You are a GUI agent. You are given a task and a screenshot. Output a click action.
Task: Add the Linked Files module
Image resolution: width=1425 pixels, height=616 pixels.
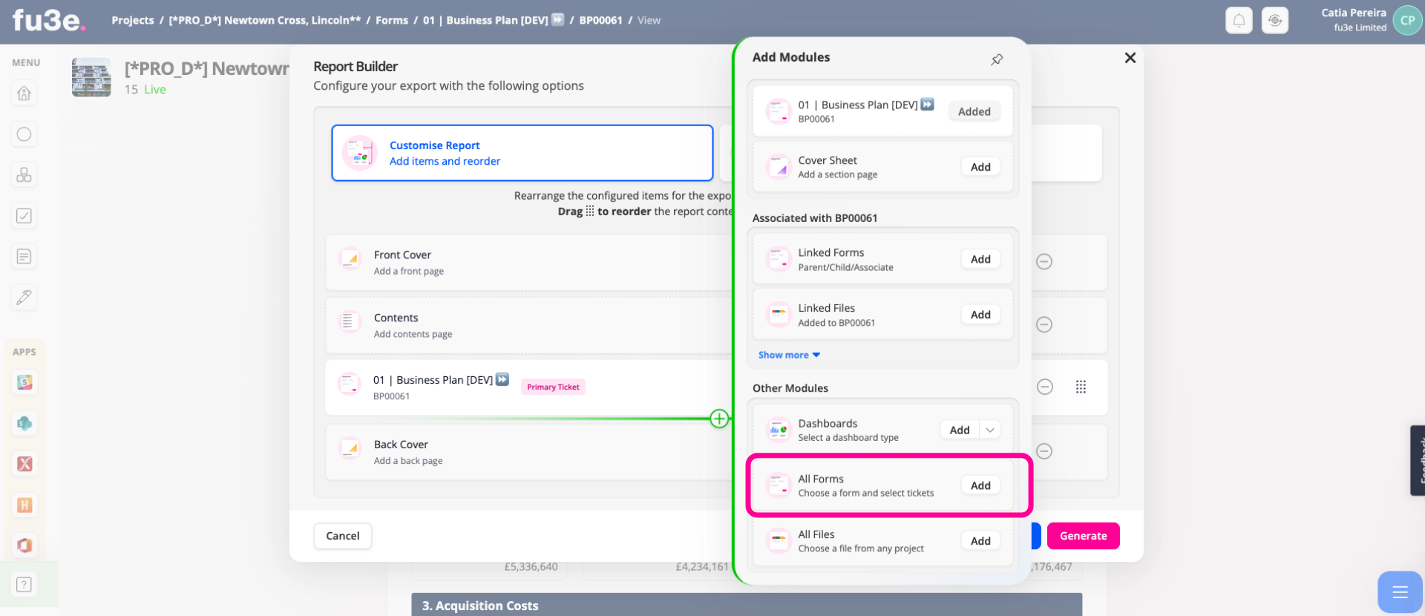coord(980,315)
